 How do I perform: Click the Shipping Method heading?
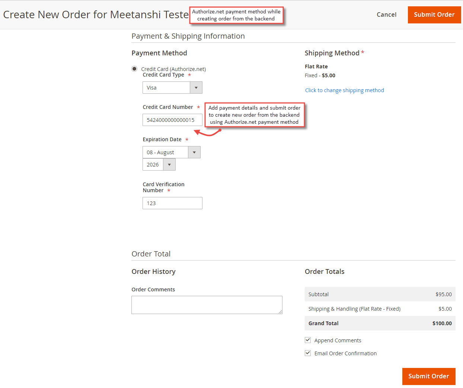[332, 53]
